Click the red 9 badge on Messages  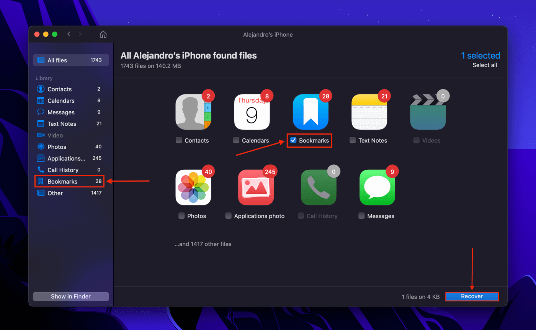392,172
